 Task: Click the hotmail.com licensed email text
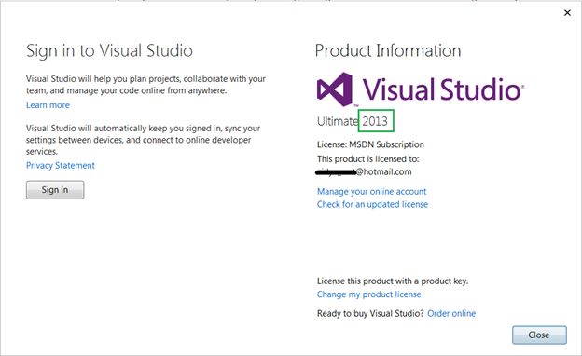[x=364, y=172]
